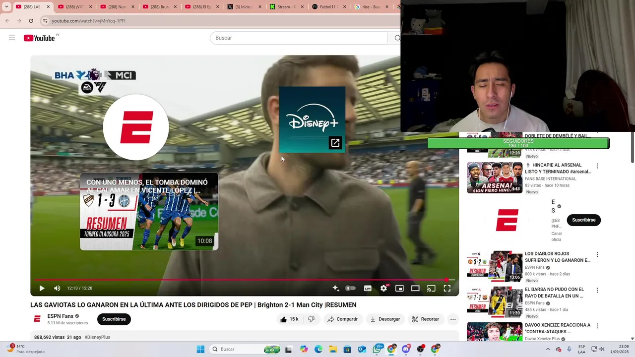This screenshot has height=357, width=635.
Task: Click the #DisneyPlus hashtag link
Action: [x=97, y=337]
